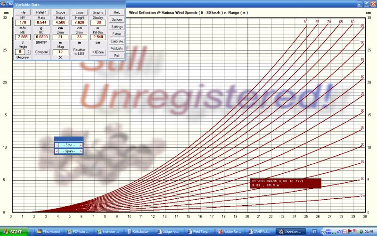Open the Calibrate dialog
Screen dimensions: 377x236
tap(117, 41)
